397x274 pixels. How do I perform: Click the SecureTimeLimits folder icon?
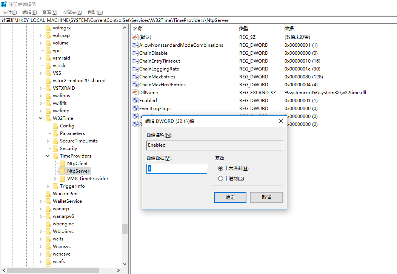55,141
